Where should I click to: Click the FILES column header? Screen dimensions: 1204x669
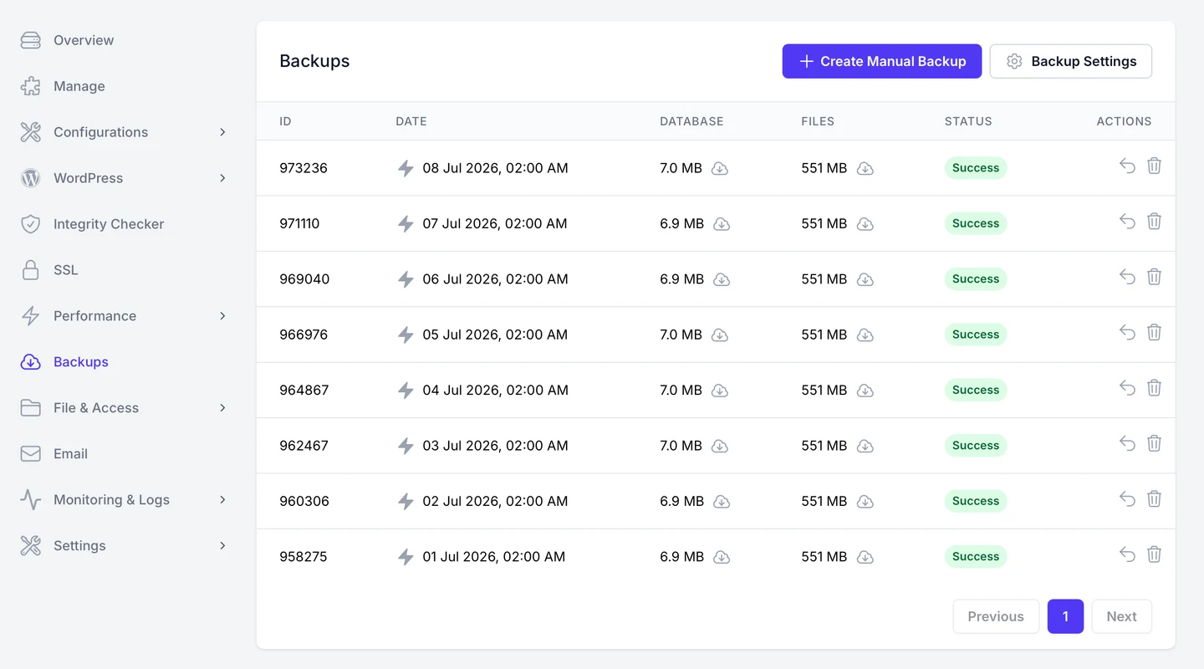tap(818, 121)
